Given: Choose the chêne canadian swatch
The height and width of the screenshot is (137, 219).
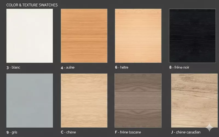Looking at the screenshot, I should 195,101.
